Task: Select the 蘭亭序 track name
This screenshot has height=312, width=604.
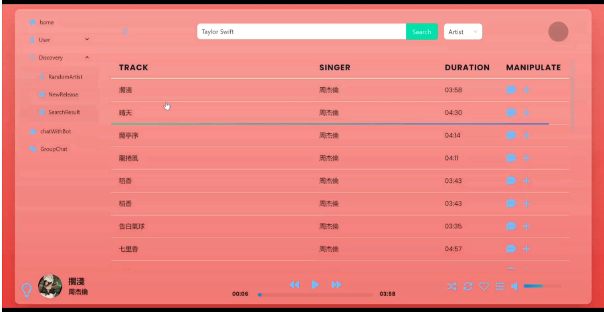Action: [128, 135]
